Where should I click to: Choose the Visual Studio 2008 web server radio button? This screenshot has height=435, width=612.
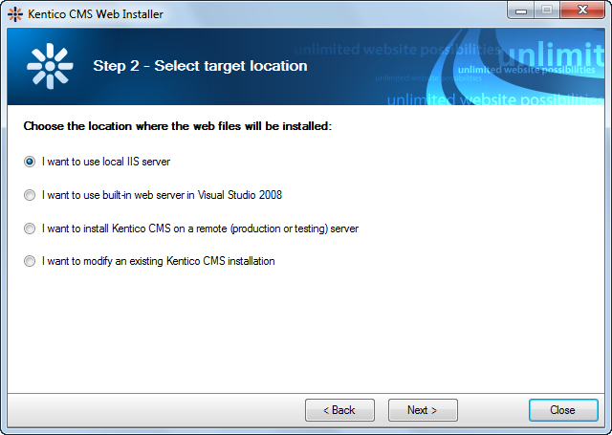pos(30,195)
